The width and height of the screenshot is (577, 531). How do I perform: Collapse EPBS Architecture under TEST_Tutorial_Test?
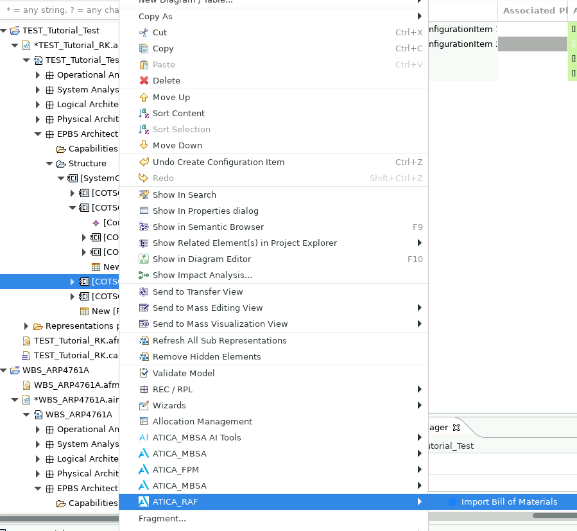coord(37,134)
